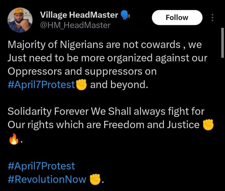Open the first #April7Protest hashtag
225x191 pixels.
pos(41,85)
